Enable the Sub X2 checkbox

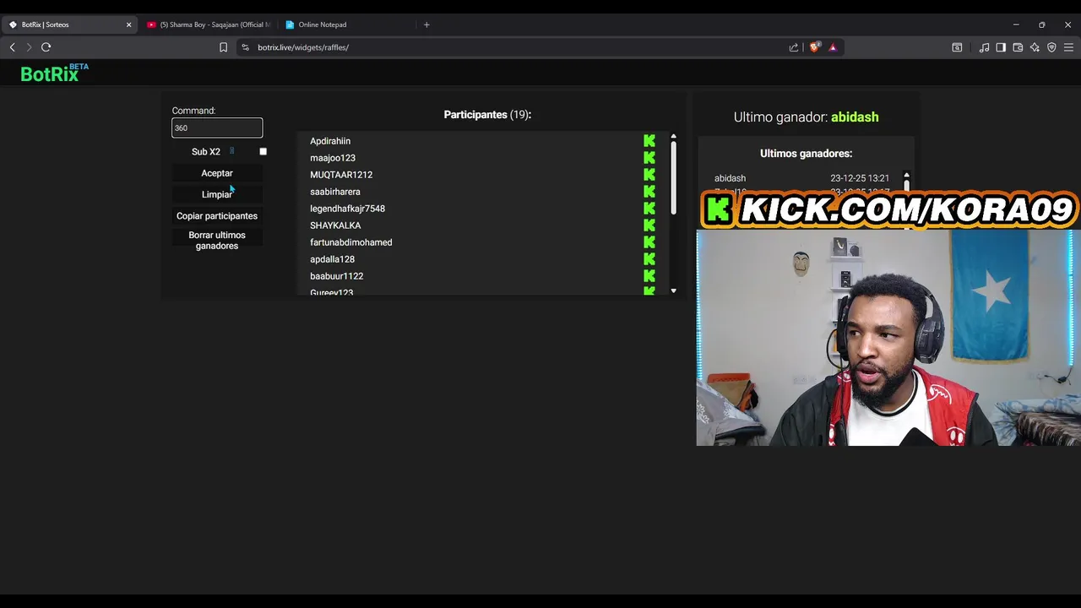pyautogui.click(x=263, y=152)
